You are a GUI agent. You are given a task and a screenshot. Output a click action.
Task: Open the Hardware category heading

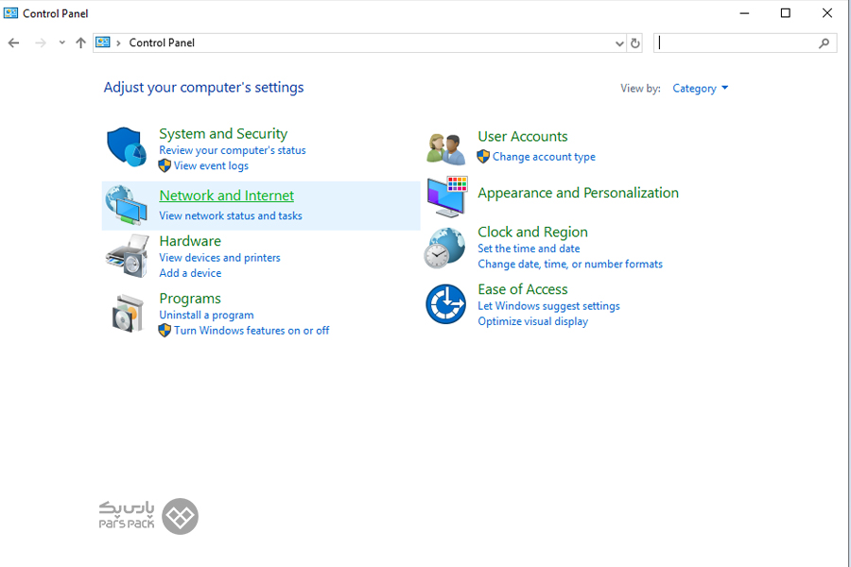[x=190, y=241]
